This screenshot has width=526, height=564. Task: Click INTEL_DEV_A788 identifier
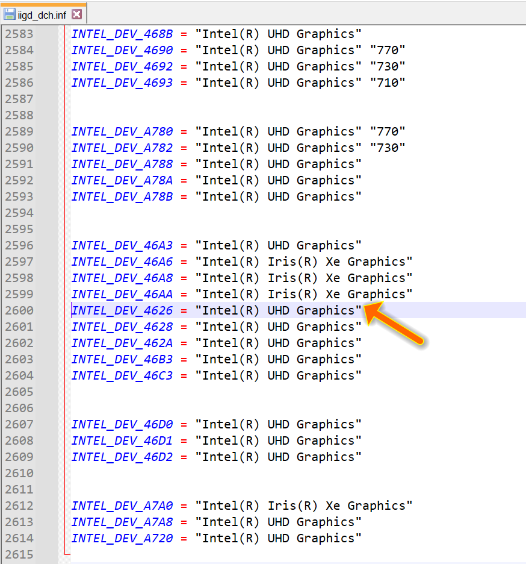122,164
